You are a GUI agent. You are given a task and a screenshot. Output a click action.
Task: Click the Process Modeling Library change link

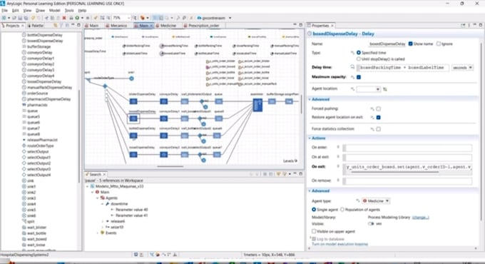tap(420, 218)
